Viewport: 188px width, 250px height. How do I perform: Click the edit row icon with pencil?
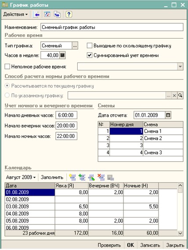click(x=91, y=178)
